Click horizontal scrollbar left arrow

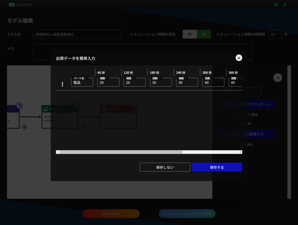58,152
